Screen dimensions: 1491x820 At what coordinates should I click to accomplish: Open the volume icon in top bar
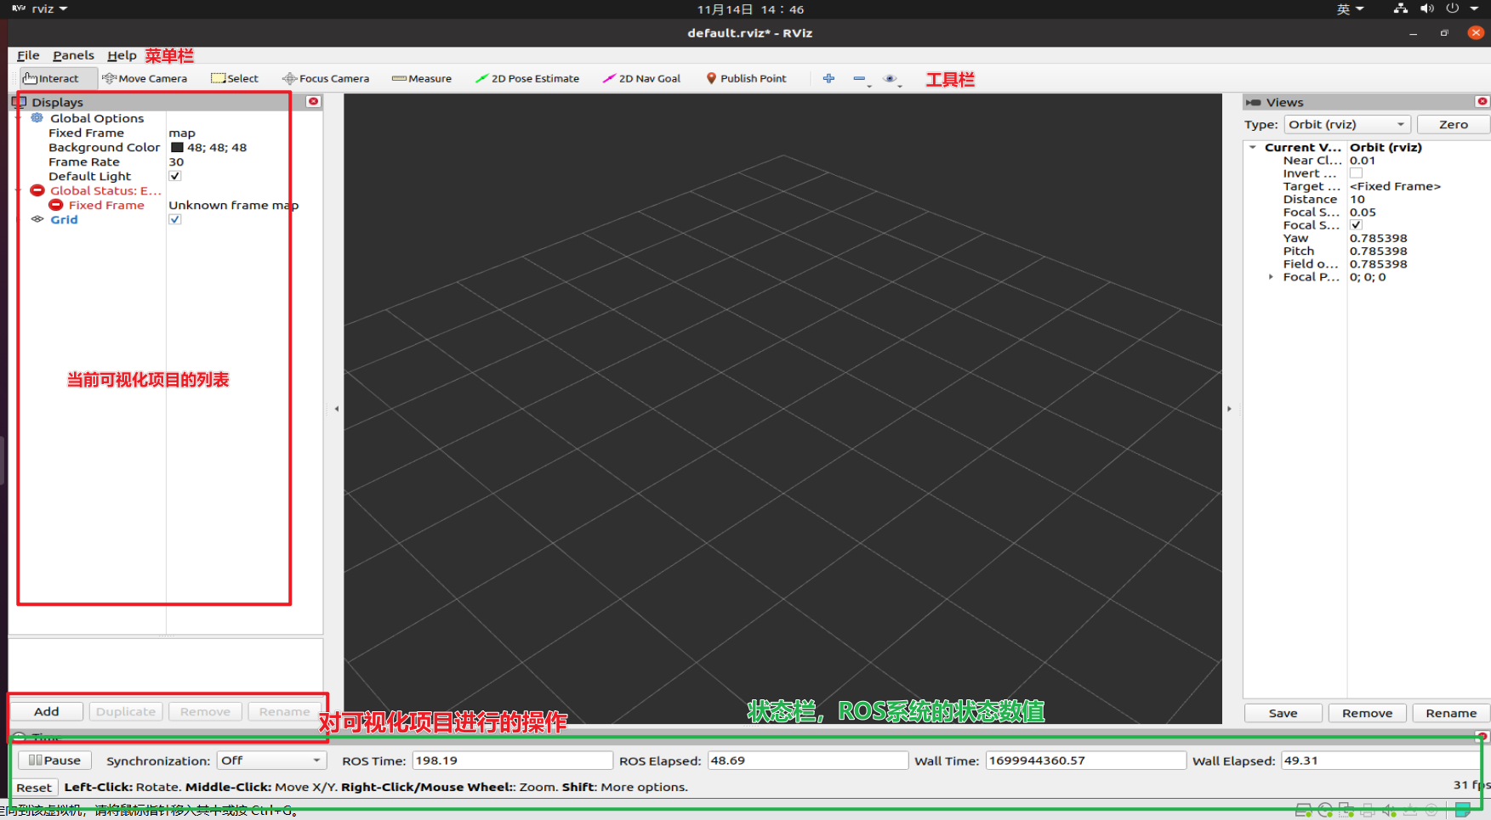pos(1426,8)
